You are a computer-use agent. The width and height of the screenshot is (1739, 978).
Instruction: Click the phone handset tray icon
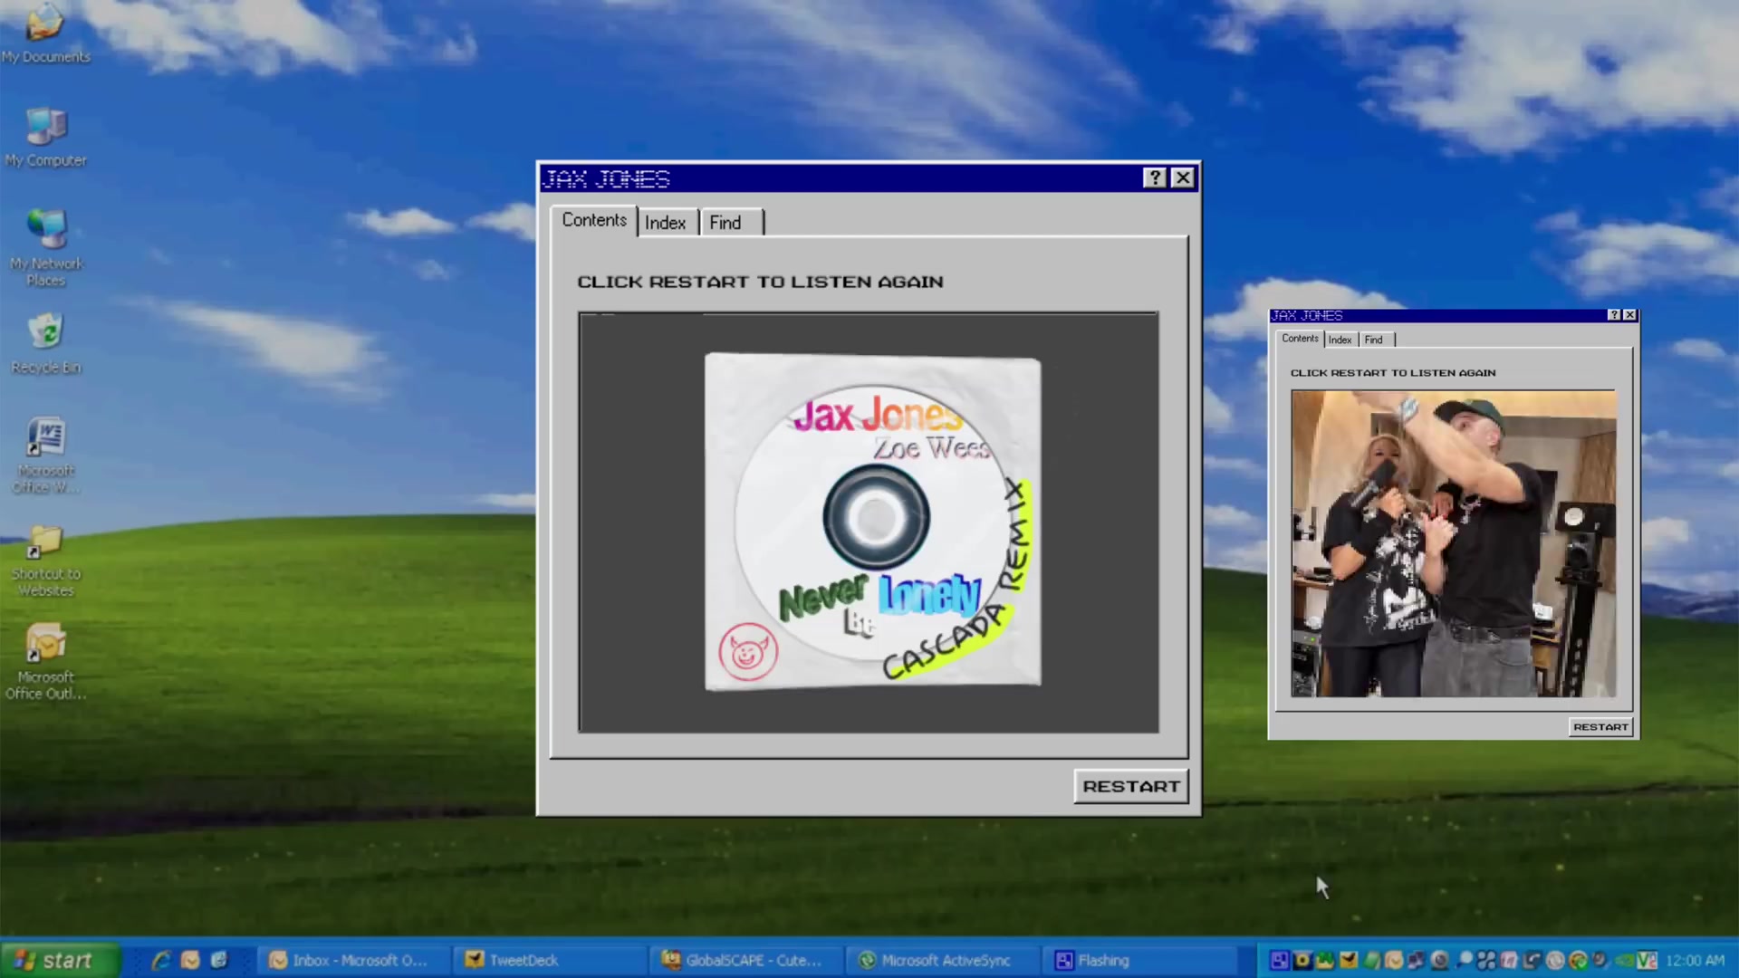pos(1532,960)
